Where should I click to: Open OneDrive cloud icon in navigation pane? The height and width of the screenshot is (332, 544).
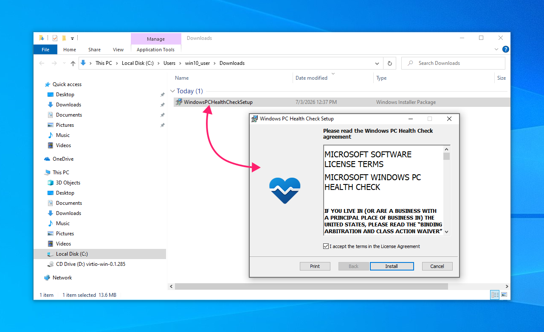pyautogui.click(x=47, y=159)
